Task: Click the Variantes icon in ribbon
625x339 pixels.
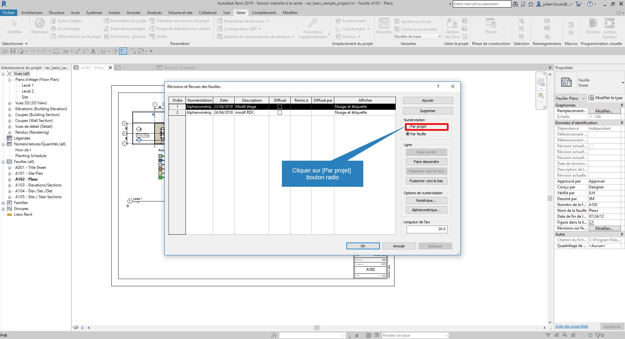Action: pyautogui.click(x=384, y=23)
